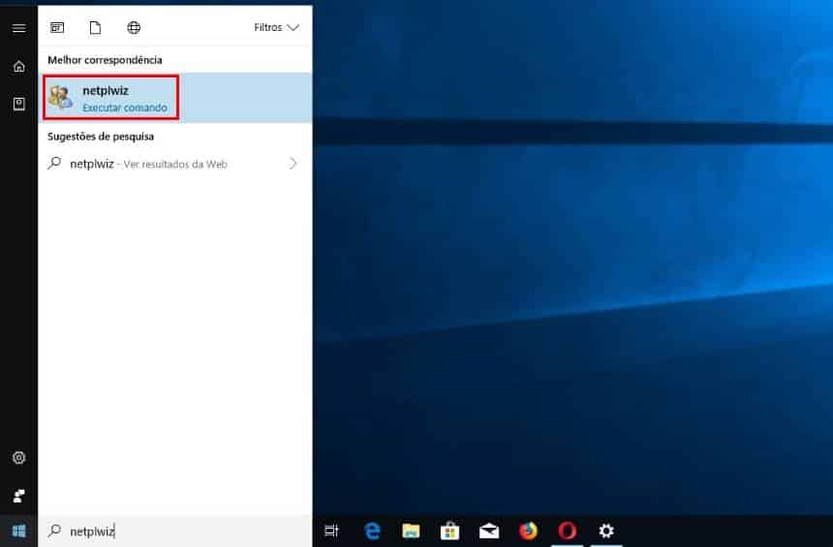Click the netplwiz users icon

61,98
